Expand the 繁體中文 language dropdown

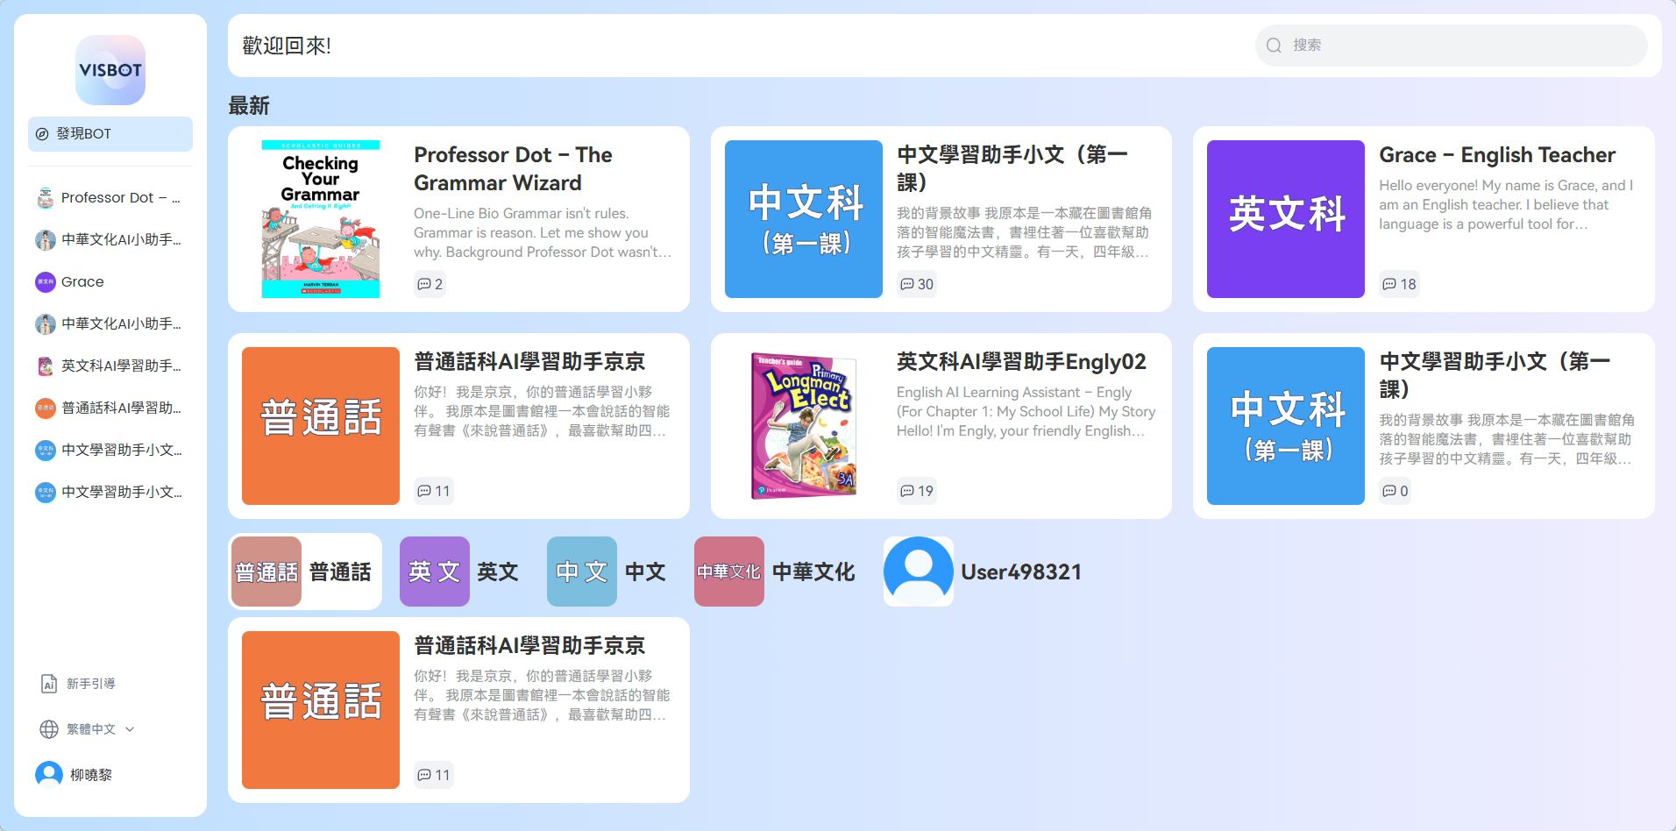click(130, 729)
